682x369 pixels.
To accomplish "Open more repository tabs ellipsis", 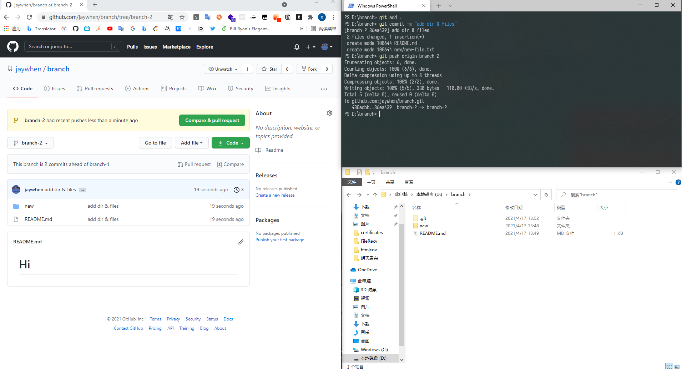I will click(x=324, y=89).
